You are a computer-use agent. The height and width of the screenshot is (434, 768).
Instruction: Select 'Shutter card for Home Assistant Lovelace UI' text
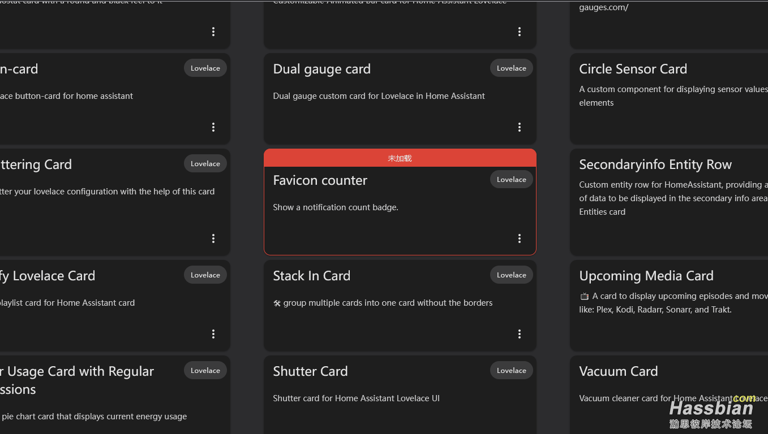356,398
